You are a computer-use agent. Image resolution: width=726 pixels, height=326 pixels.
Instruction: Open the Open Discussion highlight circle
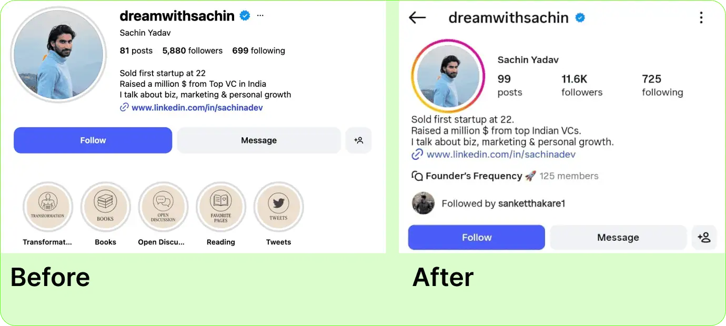pos(163,207)
